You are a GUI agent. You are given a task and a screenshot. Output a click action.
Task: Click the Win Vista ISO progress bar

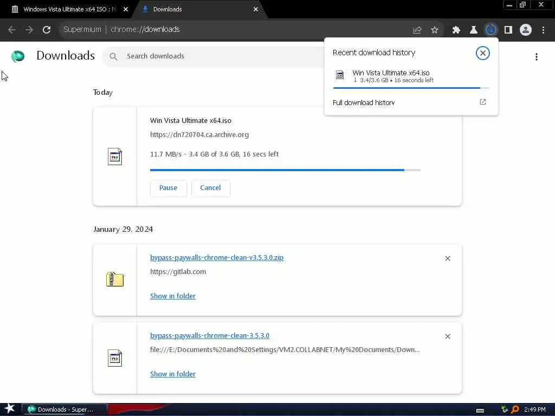285,170
